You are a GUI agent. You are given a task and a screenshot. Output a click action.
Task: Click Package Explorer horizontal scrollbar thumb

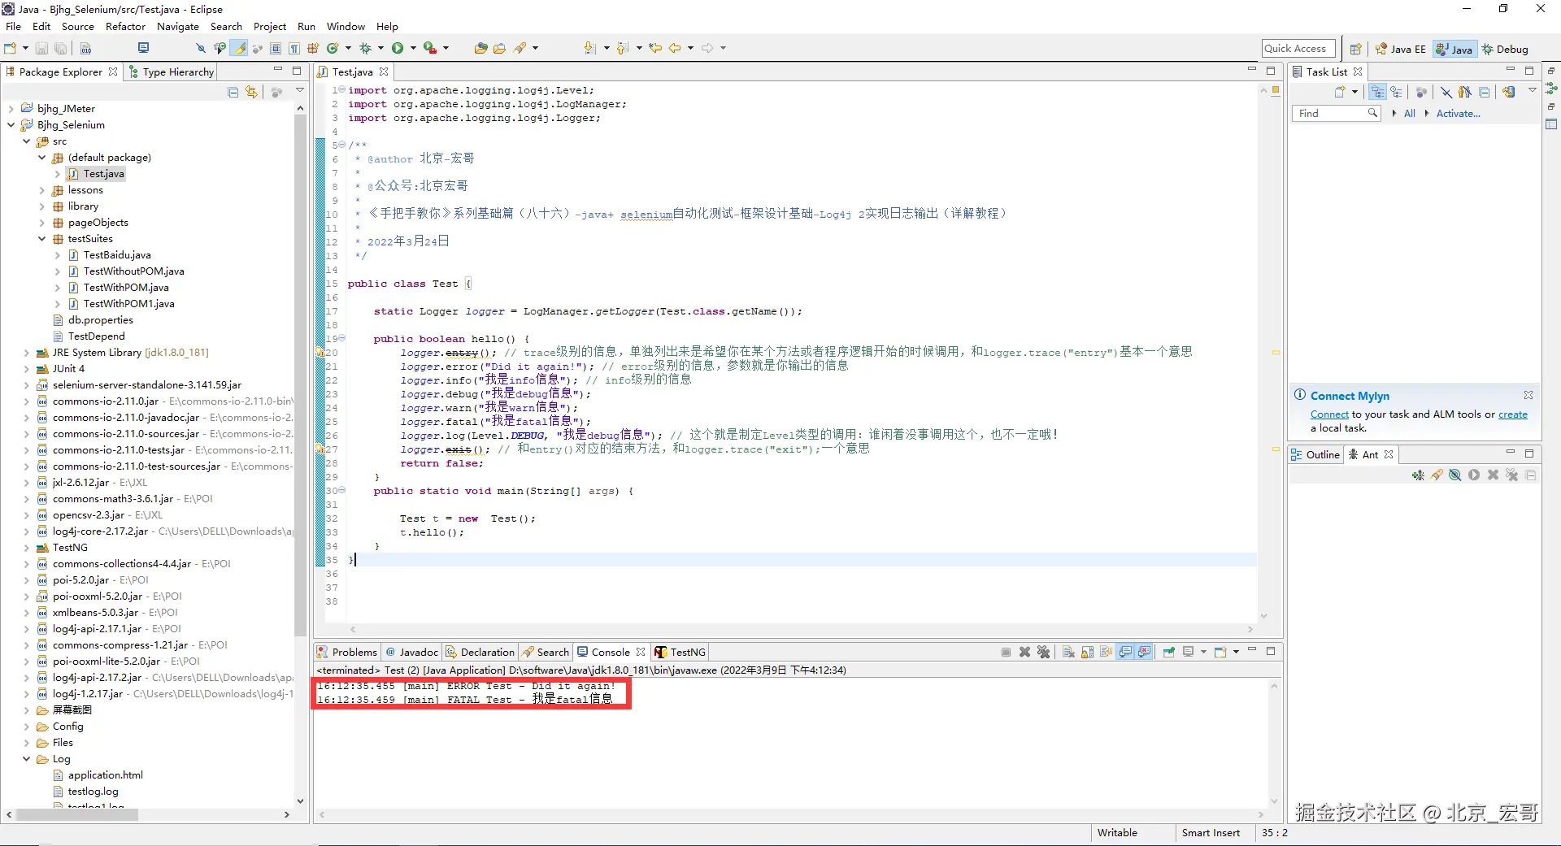pos(77,814)
